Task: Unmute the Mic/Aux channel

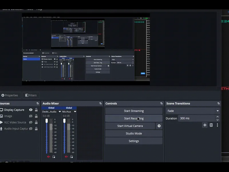Action: click(x=66, y=157)
